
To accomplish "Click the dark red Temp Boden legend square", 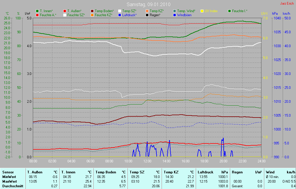I will pos(92,11).
